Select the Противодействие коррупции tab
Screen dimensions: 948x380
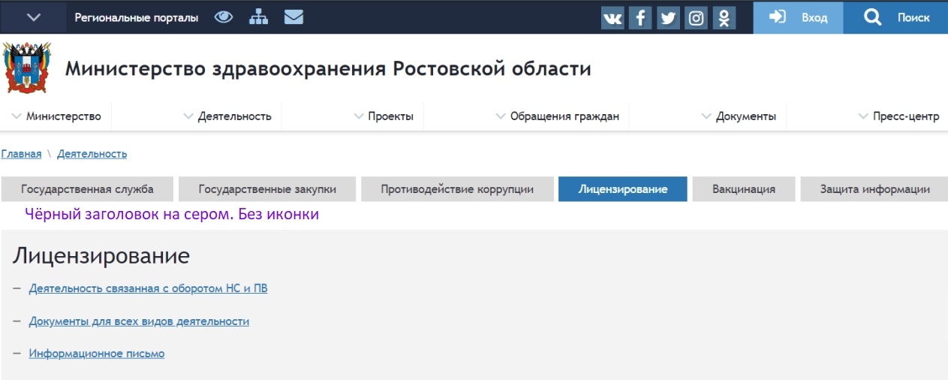point(457,189)
